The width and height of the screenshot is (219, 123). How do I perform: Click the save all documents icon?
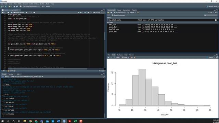[17, 6]
